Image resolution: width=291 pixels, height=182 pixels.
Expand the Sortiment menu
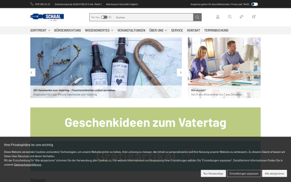tap(40, 30)
